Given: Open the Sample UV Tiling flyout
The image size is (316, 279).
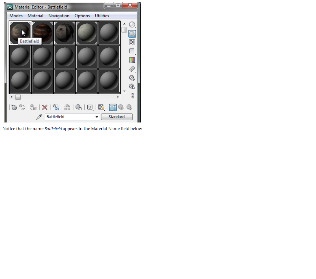Looking at the screenshot, I should pyautogui.click(x=132, y=51).
